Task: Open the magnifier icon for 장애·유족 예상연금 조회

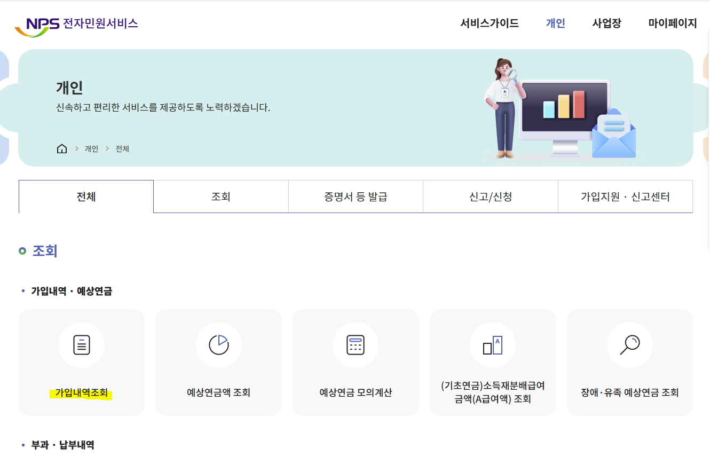Action: tap(630, 345)
